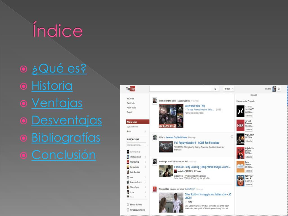Image resolution: width=288 pixels, height=216 pixels.
Task: Click the America's Cup World Series avatar
Action: [155, 137]
